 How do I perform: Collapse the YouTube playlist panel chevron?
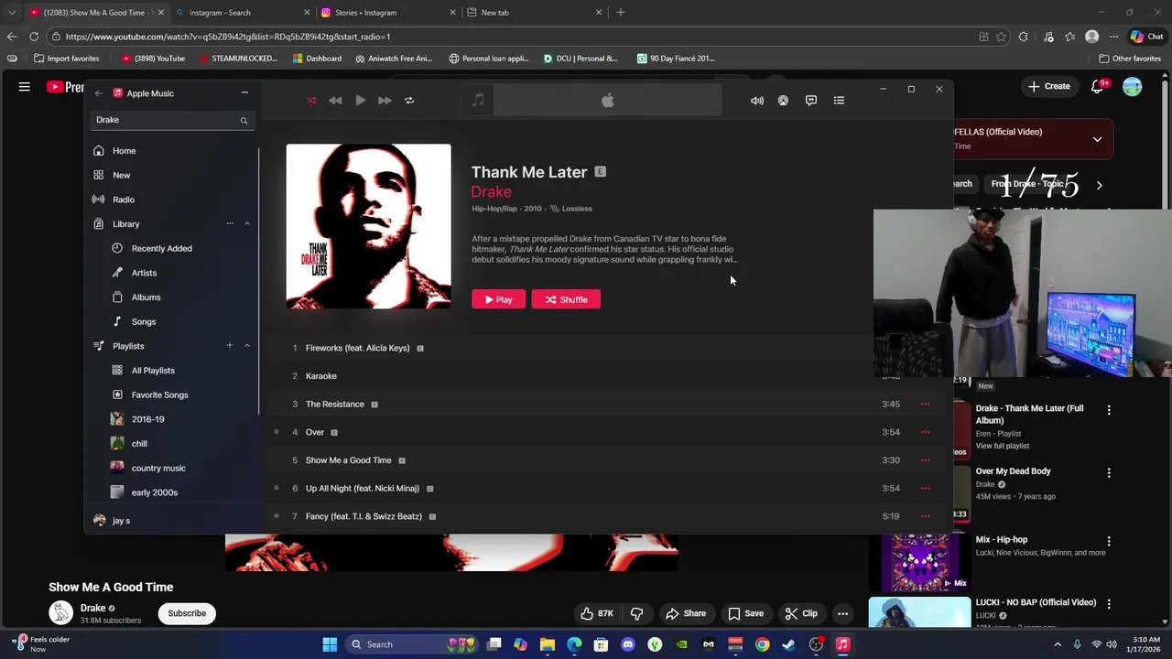click(x=1097, y=139)
